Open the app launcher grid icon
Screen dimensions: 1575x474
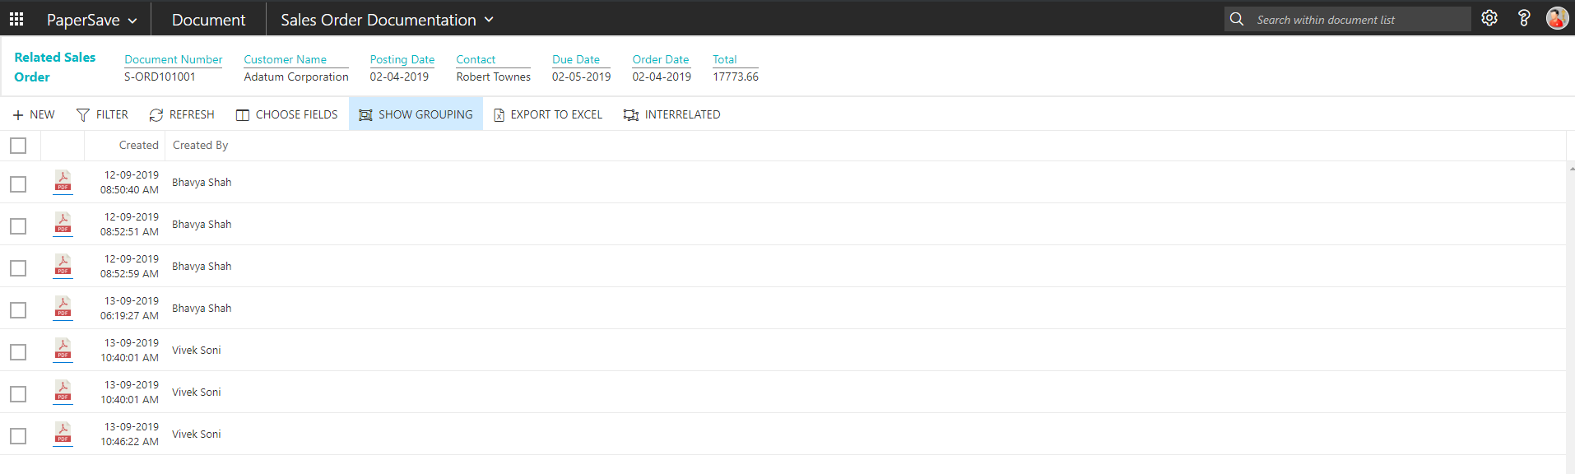16,19
